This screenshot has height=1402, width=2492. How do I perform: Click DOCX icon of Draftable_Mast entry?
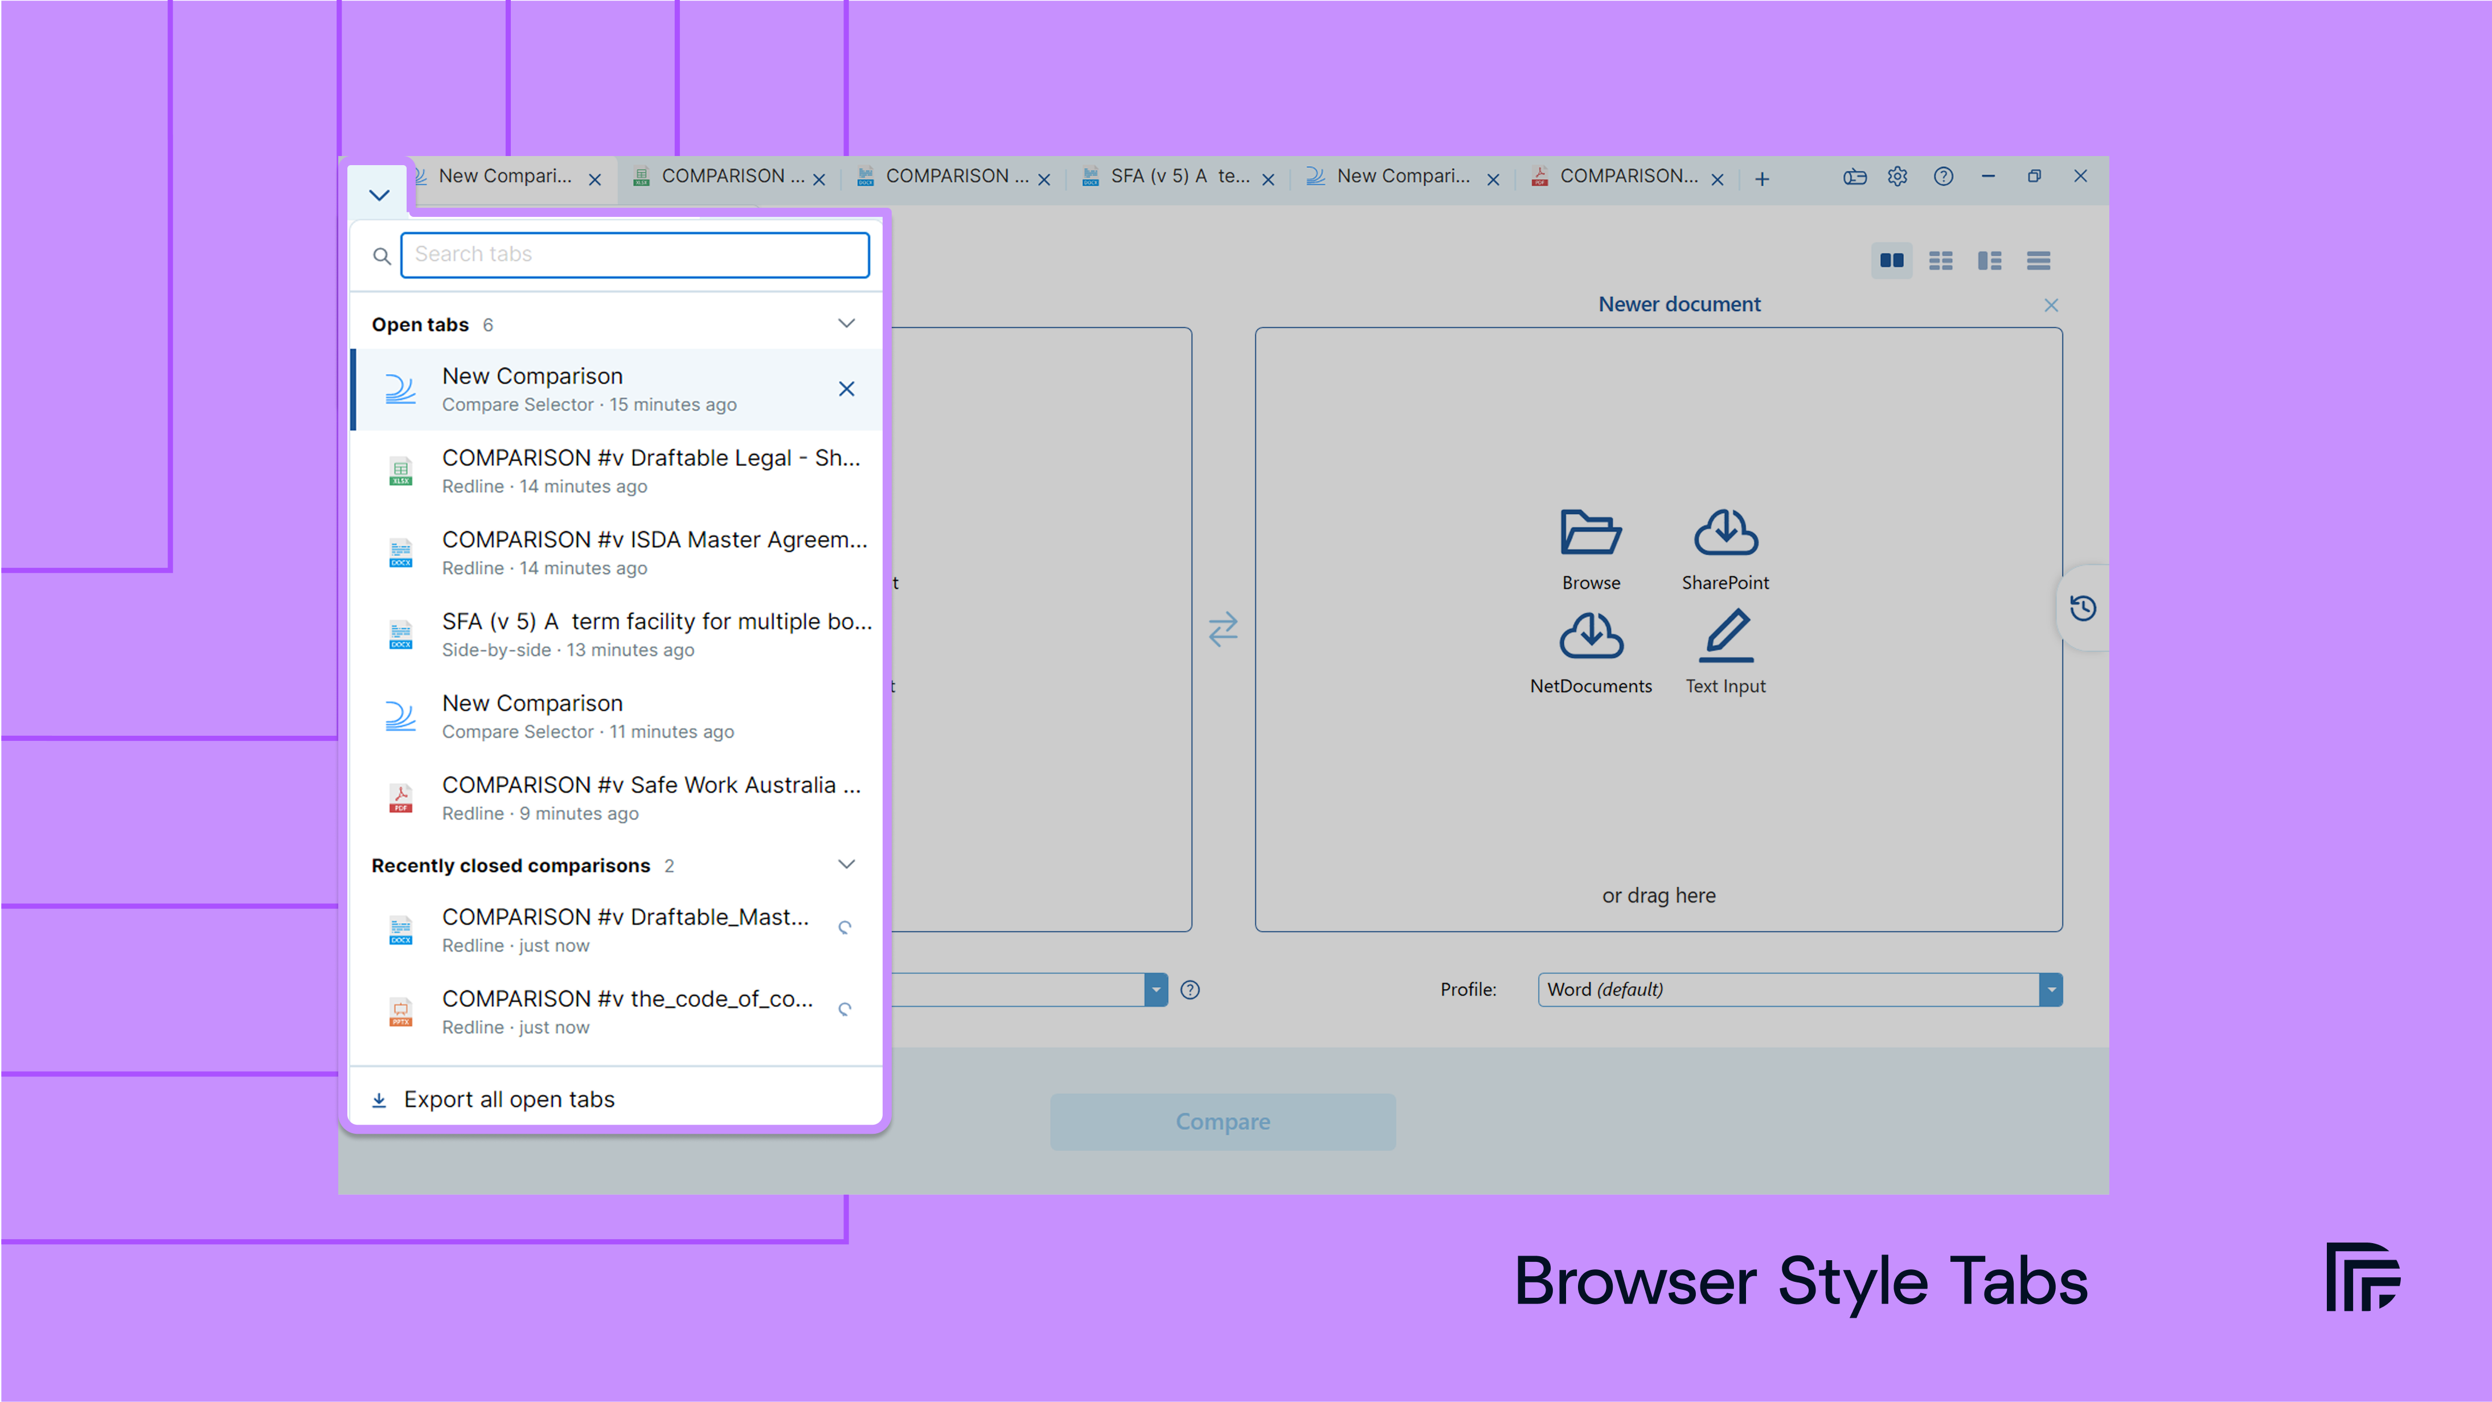coord(400,930)
